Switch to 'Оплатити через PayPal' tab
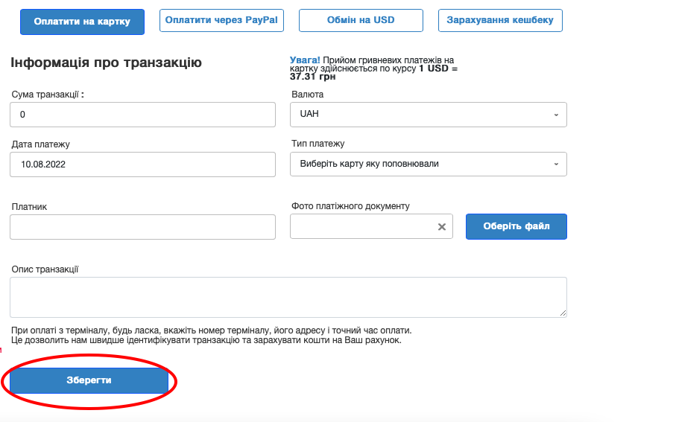Viewport: 673px width, 422px height. (x=221, y=20)
